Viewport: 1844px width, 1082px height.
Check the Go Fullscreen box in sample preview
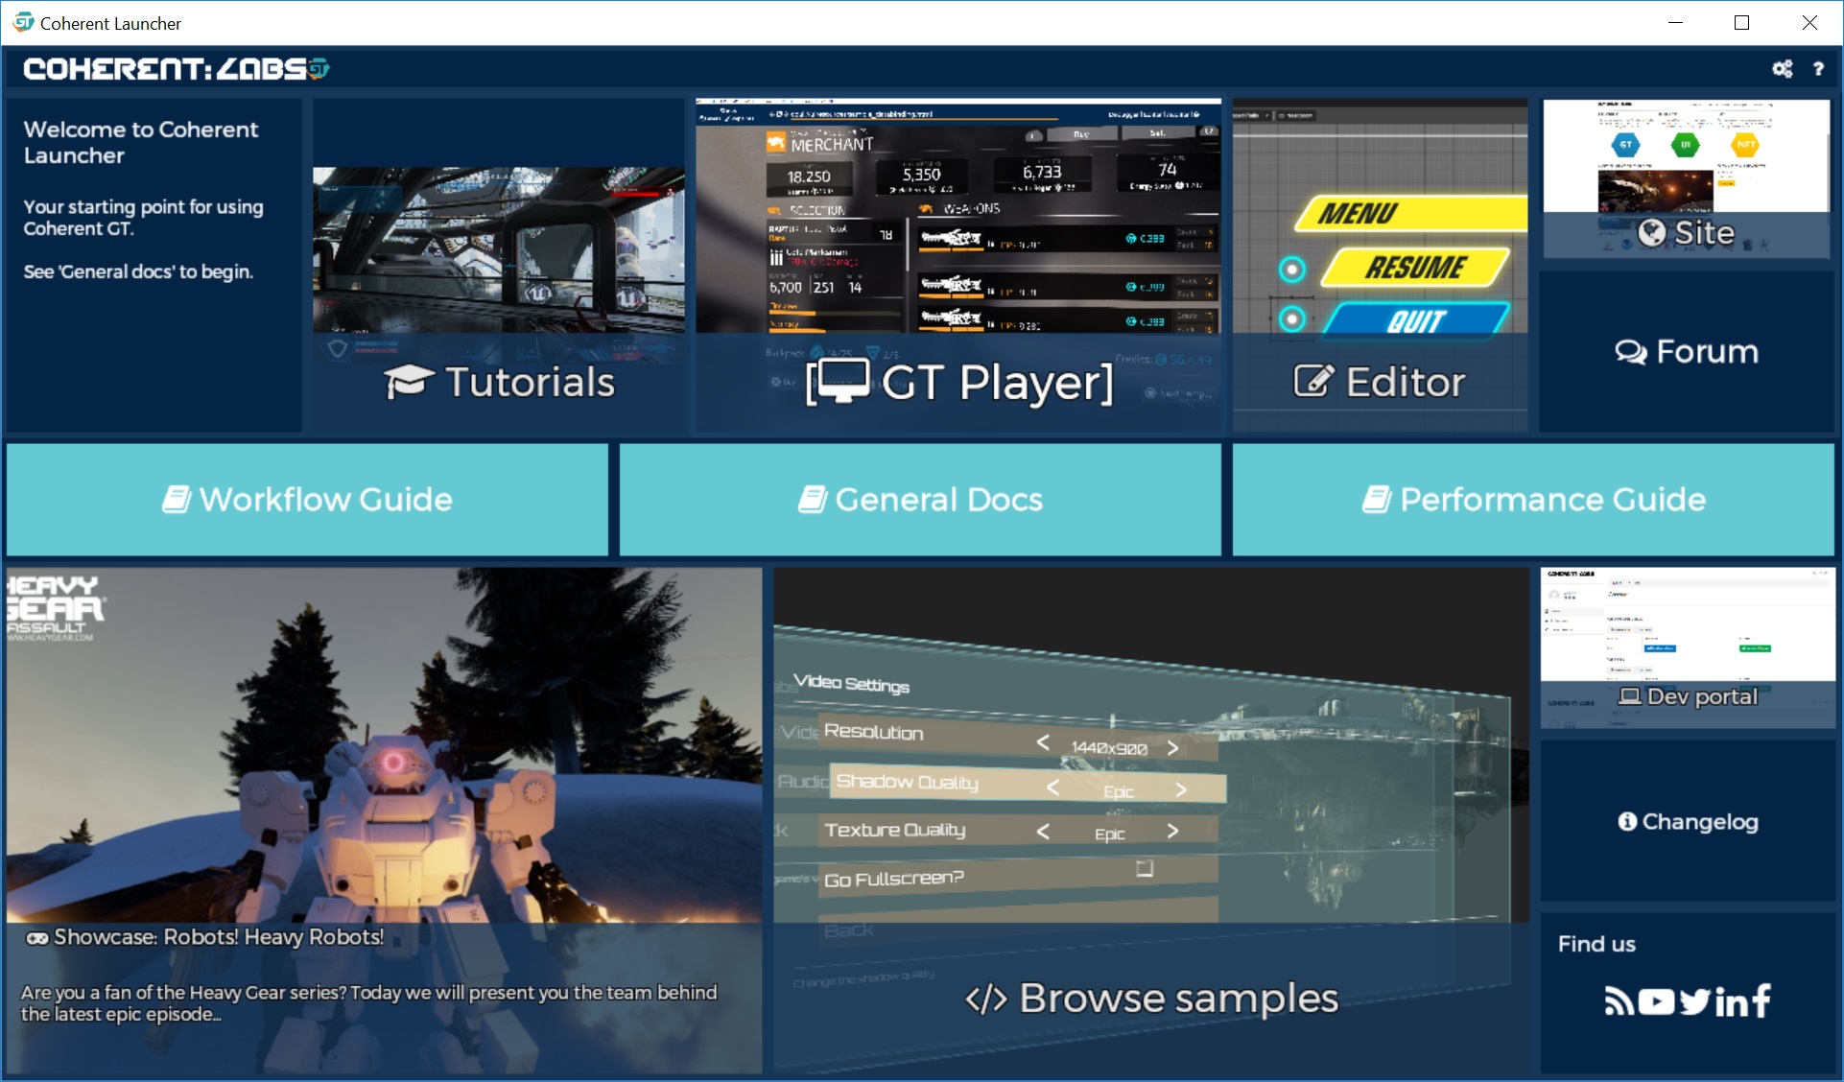(x=1145, y=870)
